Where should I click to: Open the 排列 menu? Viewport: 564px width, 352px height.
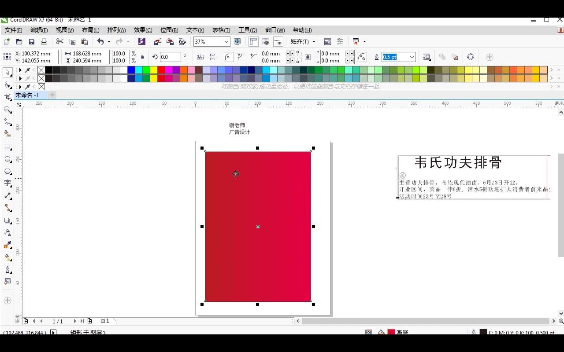point(116,30)
